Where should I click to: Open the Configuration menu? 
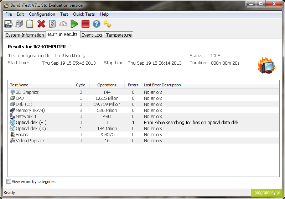point(42,14)
